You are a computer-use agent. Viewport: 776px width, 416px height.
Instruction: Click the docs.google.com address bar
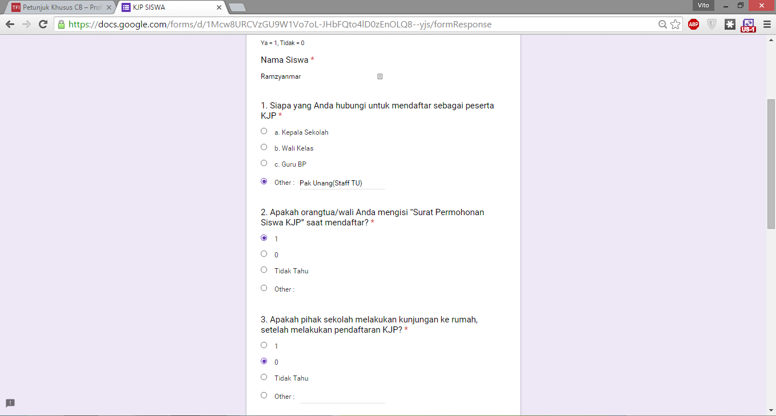coord(359,25)
